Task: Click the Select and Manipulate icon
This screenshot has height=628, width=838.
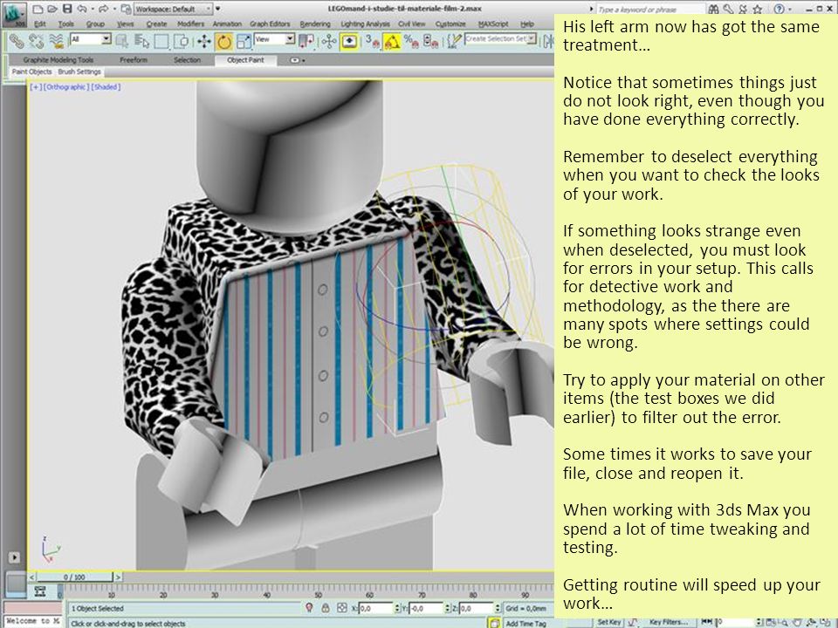Action: 329,41
